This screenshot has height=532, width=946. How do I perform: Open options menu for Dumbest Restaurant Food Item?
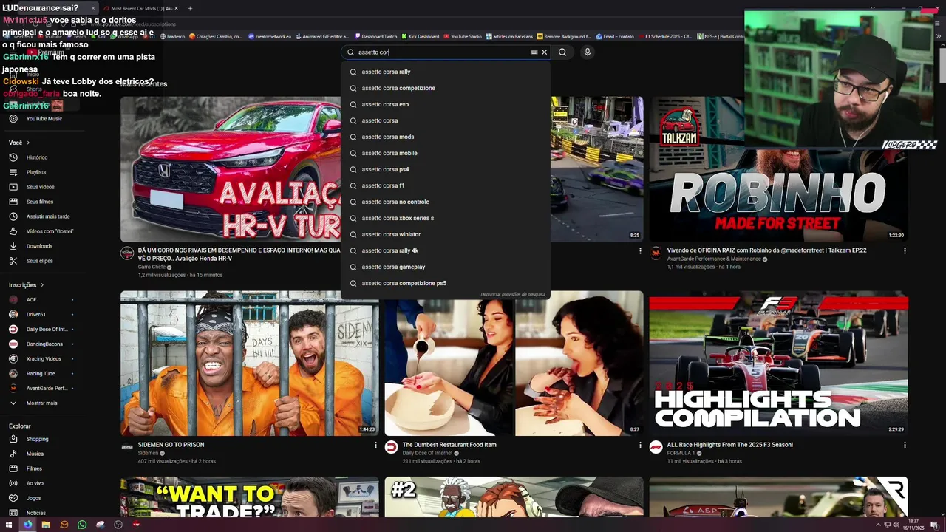pyautogui.click(x=640, y=446)
